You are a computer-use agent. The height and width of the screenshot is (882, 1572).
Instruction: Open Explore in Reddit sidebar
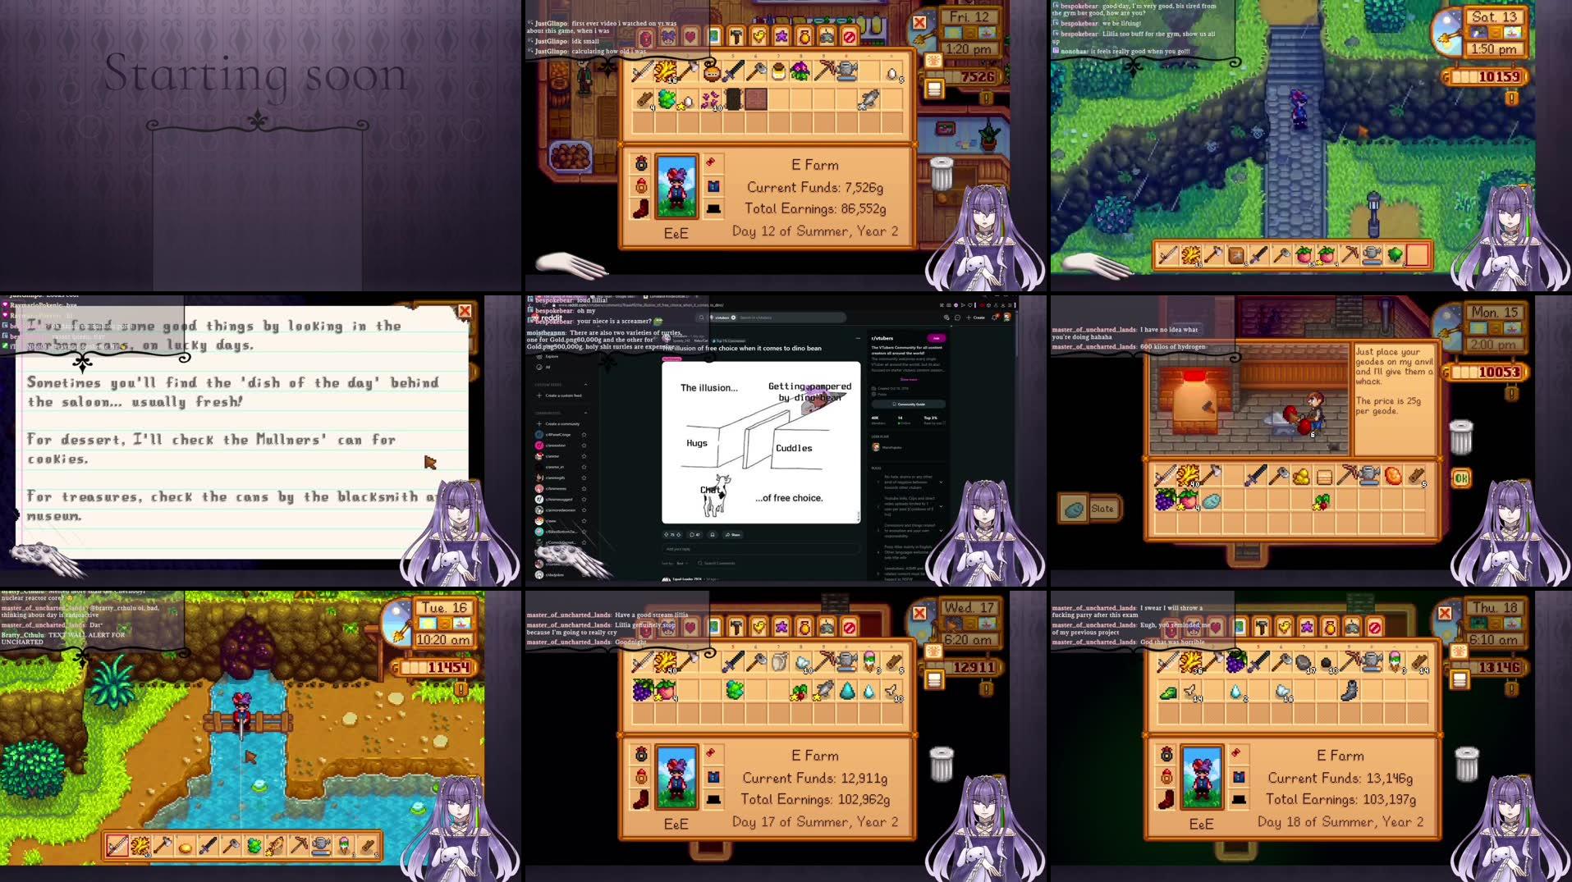548,357
